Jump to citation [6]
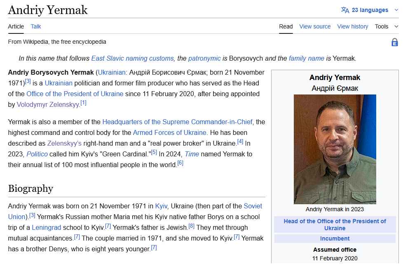Screen dimensions: 403x269 (x=180, y=163)
